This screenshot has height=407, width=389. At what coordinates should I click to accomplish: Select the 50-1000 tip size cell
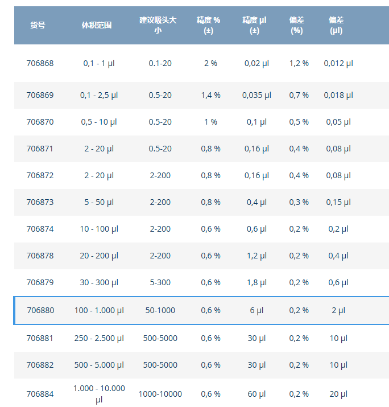[x=160, y=310]
